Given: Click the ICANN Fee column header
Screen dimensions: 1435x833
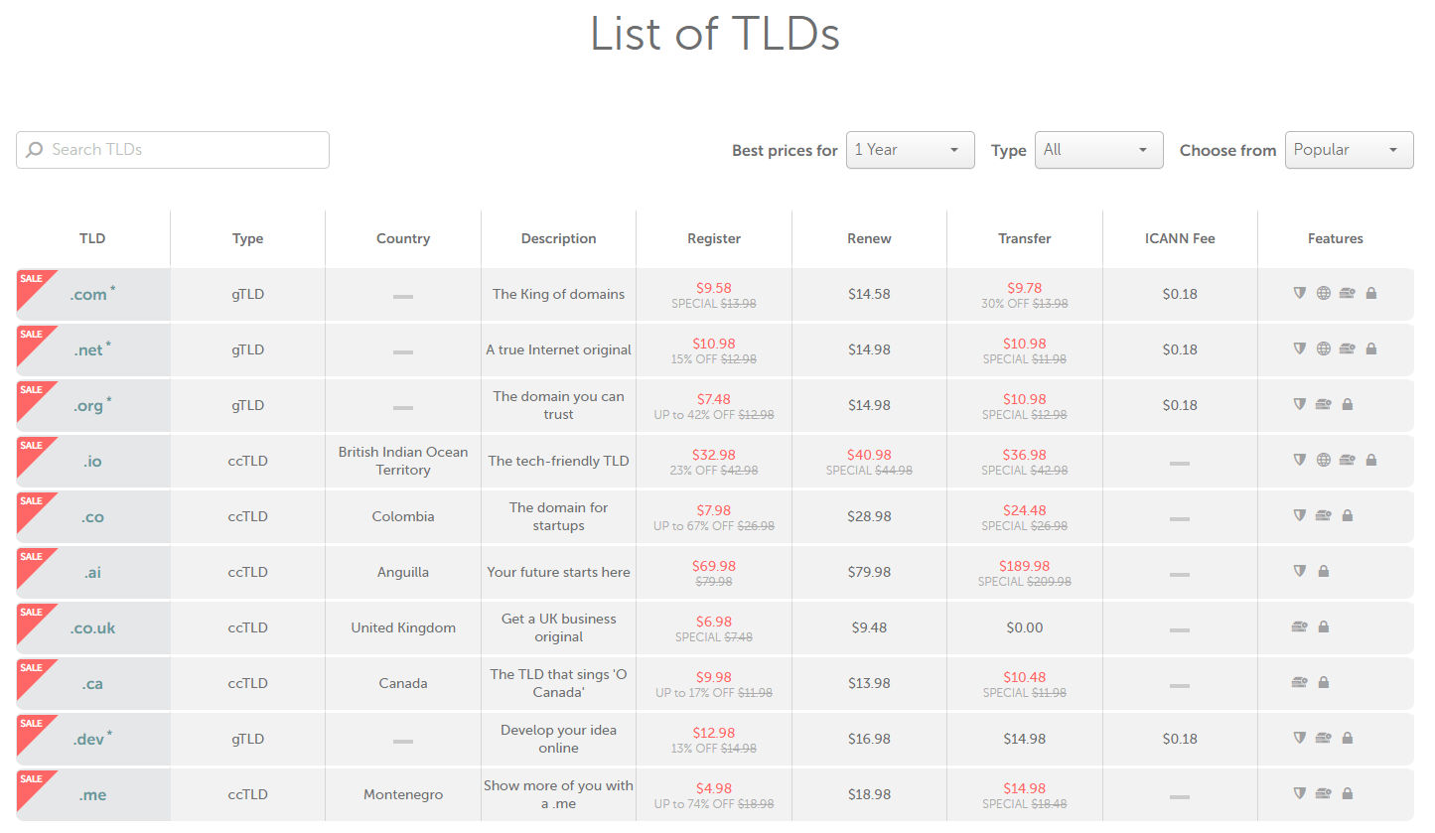Looking at the screenshot, I should click(1180, 238).
